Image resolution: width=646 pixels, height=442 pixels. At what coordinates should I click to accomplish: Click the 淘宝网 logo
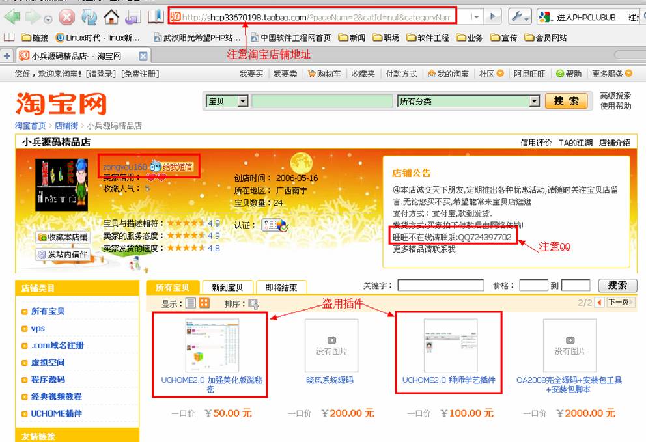point(61,104)
